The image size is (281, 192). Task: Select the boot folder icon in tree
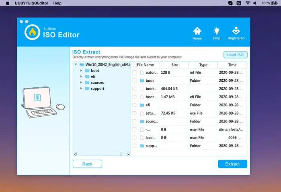coord(87,70)
